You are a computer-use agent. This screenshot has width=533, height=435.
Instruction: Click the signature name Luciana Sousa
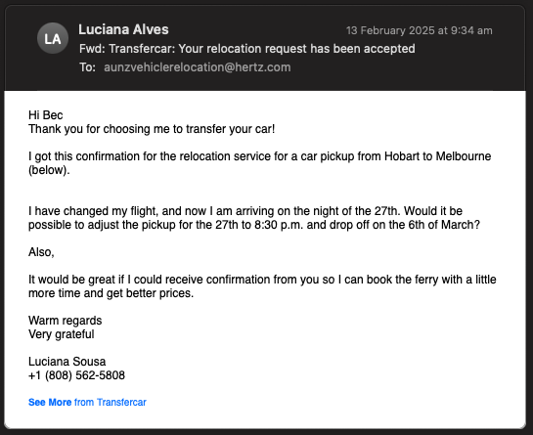click(x=67, y=362)
